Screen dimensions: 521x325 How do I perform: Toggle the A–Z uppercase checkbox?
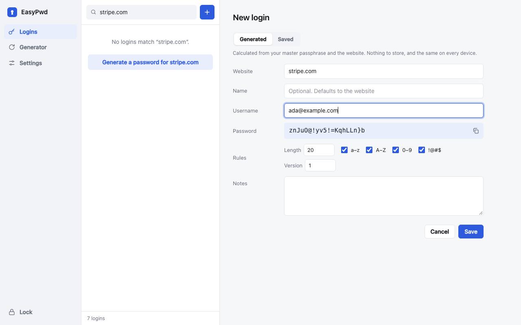[x=369, y=150]
